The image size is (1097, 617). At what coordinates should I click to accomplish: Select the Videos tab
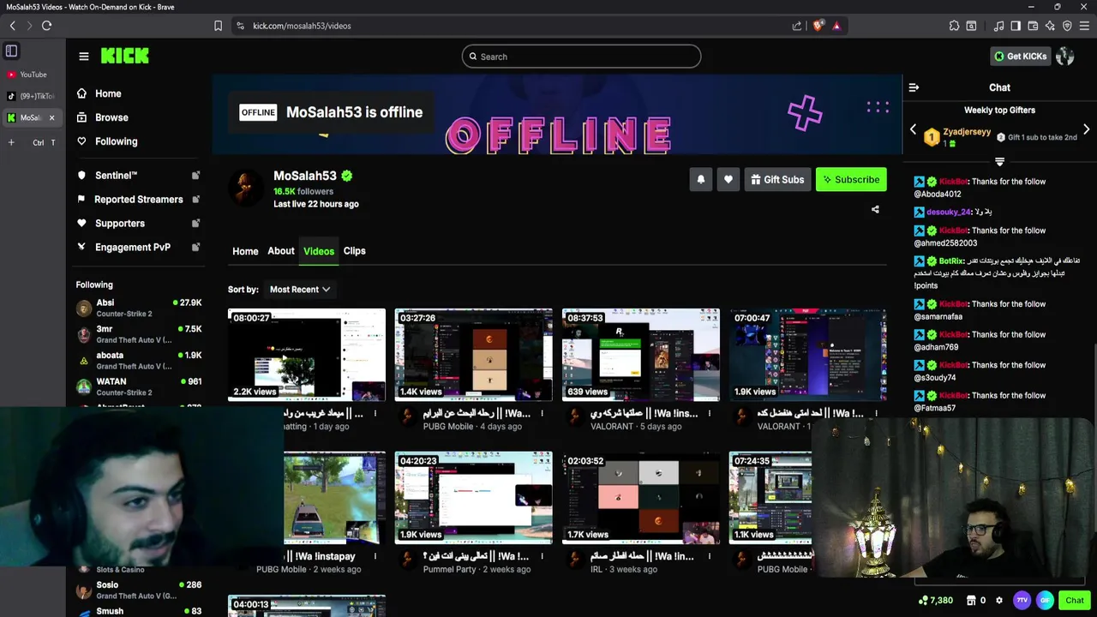point(319,251)
